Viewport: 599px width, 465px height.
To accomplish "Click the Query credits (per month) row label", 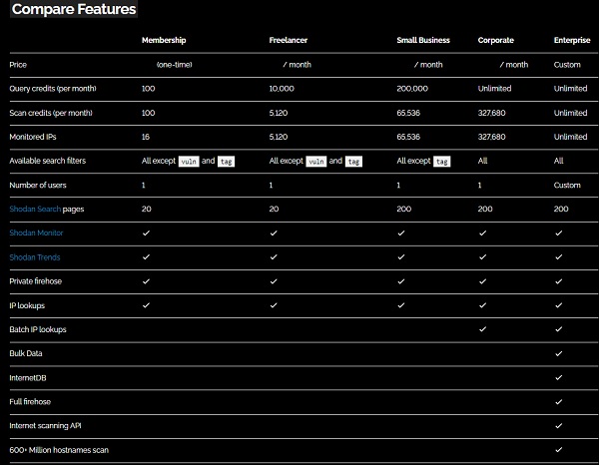I will click(x=53, y=89).
